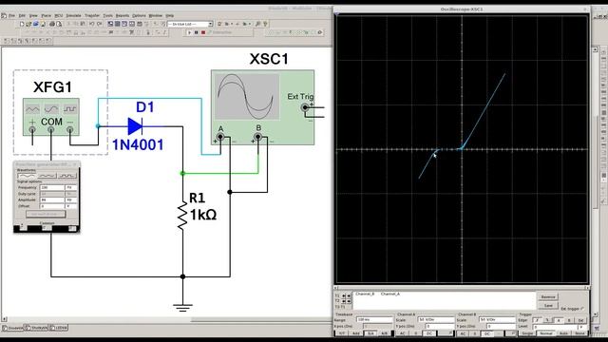Click the Undo toolbar icon
This screenshot has width=608, height=342.
(x=92, y=24)
